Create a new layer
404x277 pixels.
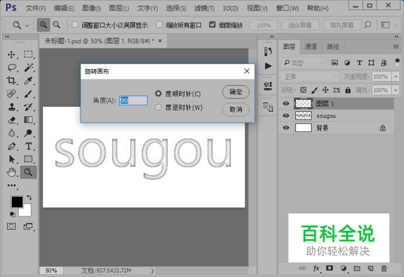[x=371, y=268]
